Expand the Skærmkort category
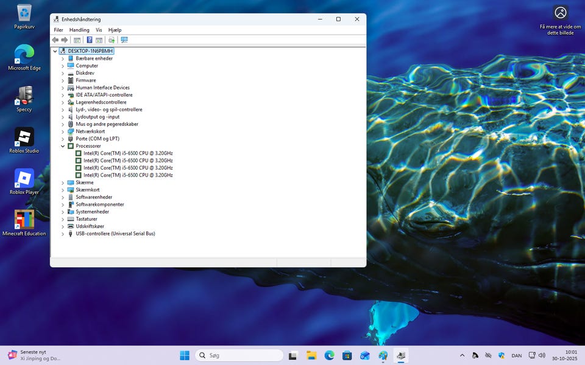Viewport: 585px width, 365px height. point(63,190)
